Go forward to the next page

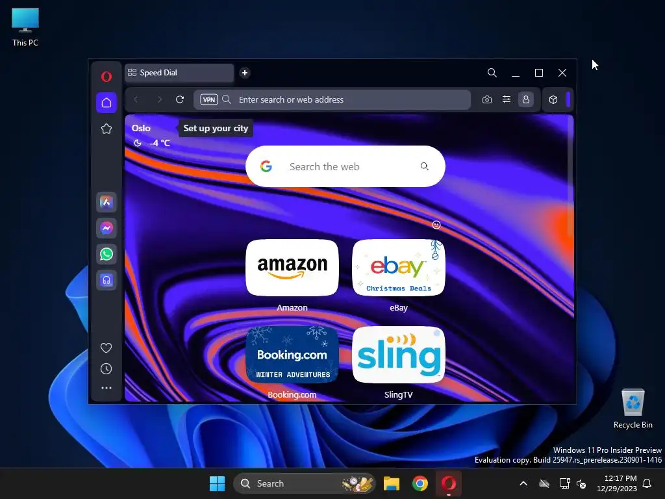pos(160,99)
